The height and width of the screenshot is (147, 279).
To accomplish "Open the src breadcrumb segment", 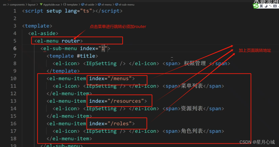I will tap(5, 4).
